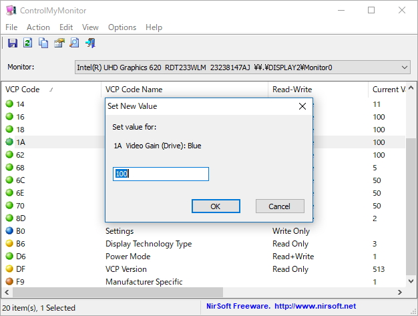Image resolution: width=418 pixels, height=316 pixels.
Task: Click the 'Read+Write' cell of Power Mode
Action: tap(293, 257)
